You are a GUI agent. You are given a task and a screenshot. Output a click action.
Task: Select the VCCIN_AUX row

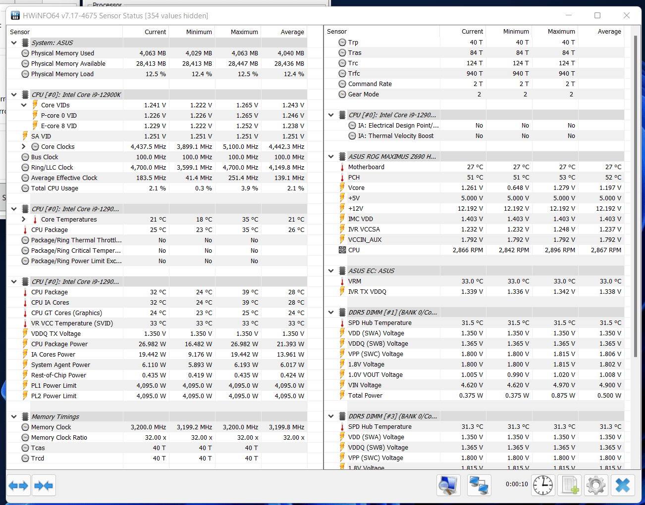474,239
